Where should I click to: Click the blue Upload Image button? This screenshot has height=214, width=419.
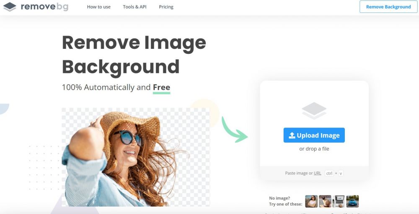pos(314,135)
